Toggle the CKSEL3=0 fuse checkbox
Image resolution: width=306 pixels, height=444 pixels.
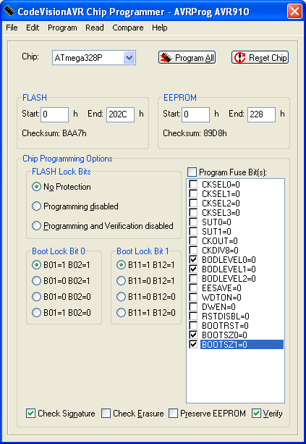click(x=193, y=212)
